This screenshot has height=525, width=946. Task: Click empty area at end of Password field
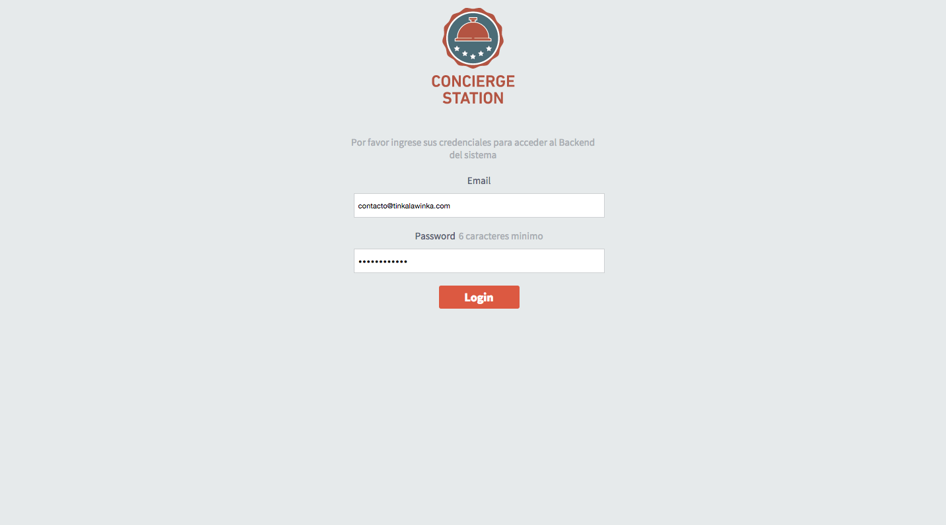pyautogui.click(x=508, y=261)
